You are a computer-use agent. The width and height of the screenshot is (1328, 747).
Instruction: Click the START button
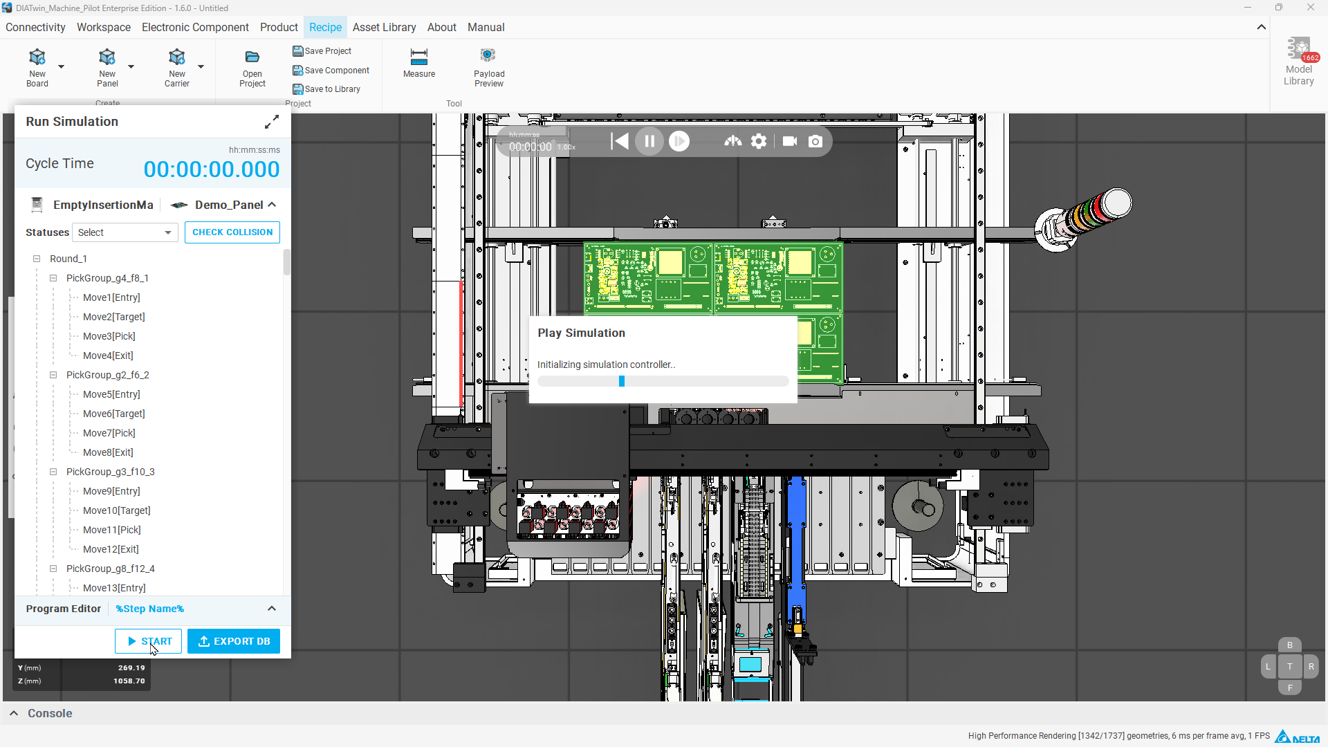(148, 641)
